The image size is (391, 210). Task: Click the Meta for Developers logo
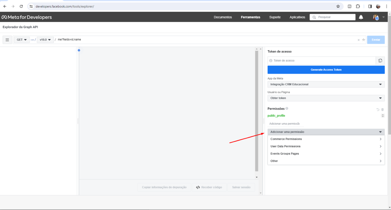(x=27, y=17)
